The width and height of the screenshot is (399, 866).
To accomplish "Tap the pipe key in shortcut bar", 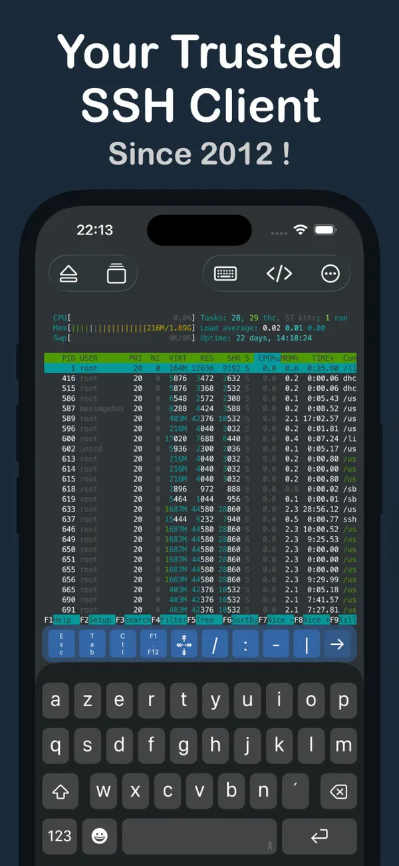I will (307, 644).
